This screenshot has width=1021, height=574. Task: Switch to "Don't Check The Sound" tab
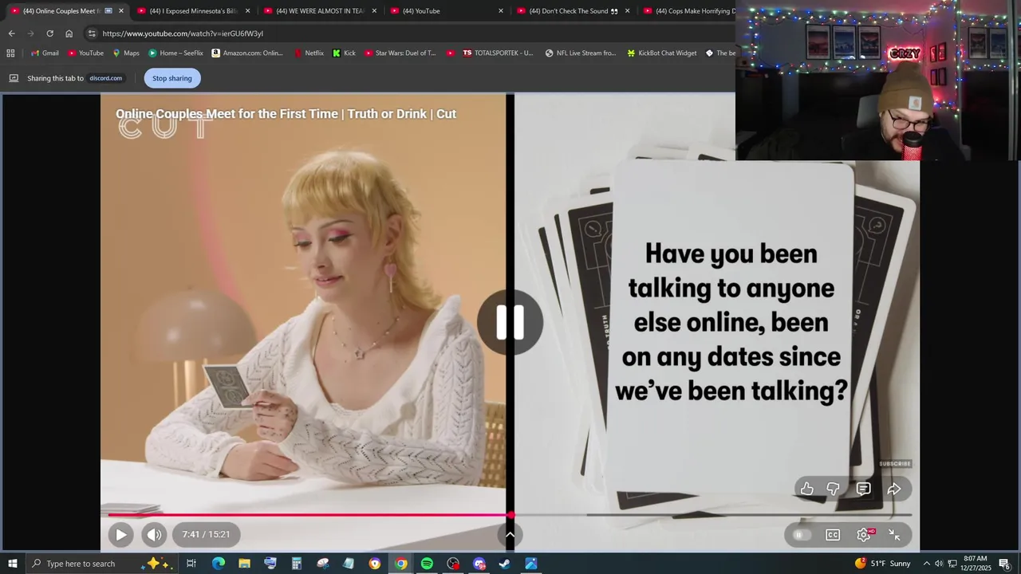pyautogui.click(x=573, y=11)
